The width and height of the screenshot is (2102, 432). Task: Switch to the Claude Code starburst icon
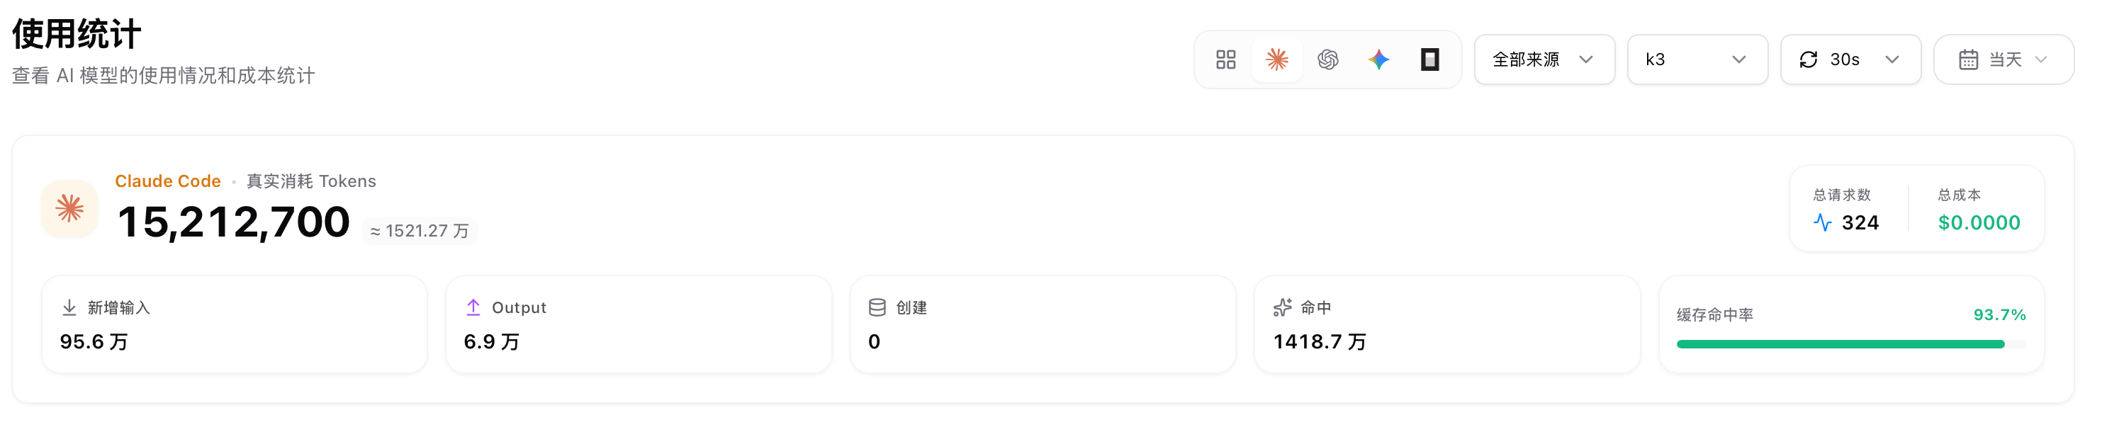click(x=1277, y=59)
